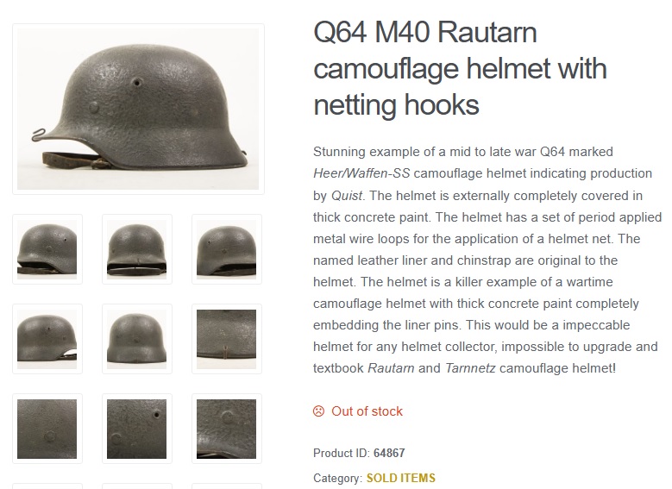
Task: Click the sad-face out of stock icon
Action: 319,411
